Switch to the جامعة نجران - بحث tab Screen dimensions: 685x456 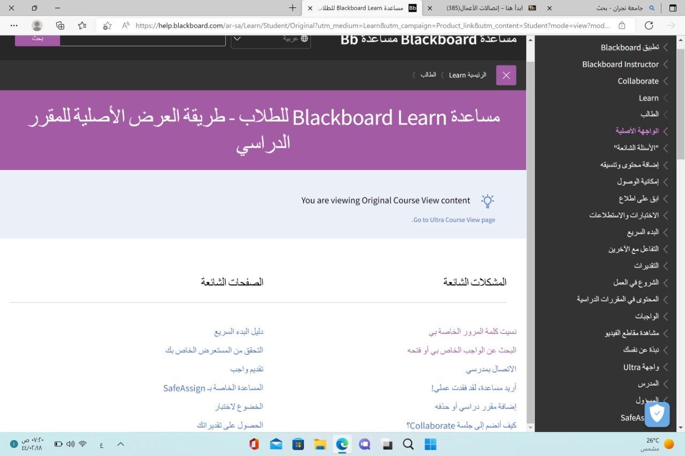point(615,8)
